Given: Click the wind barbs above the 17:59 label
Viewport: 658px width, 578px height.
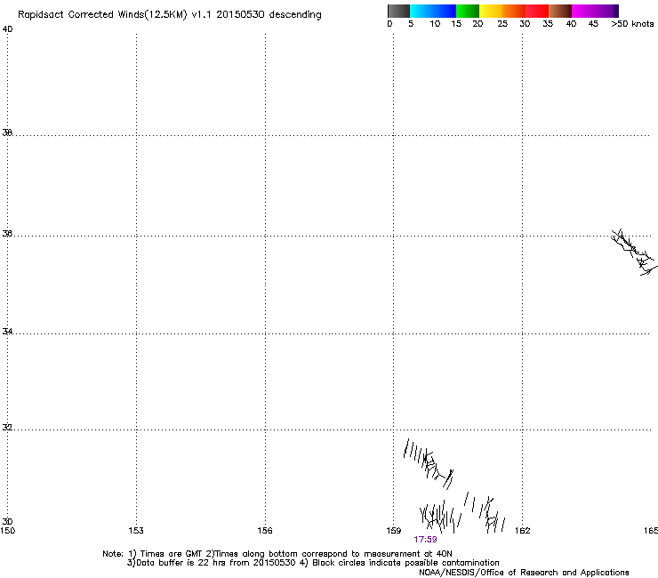Looking at the screenshot, I should point(439,516).
